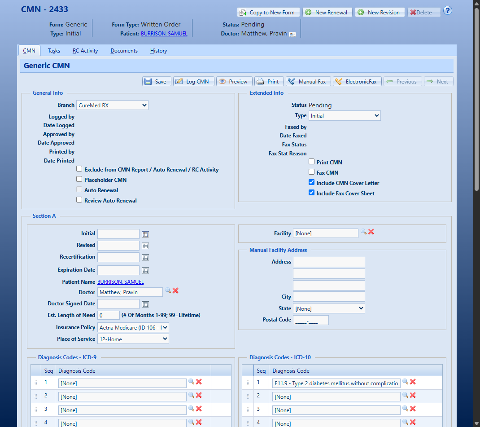Image resolution: width=480 pixels, height=427 pixels.
Task: Search for a doctor using magnifier icon
Action: [168, 291]
